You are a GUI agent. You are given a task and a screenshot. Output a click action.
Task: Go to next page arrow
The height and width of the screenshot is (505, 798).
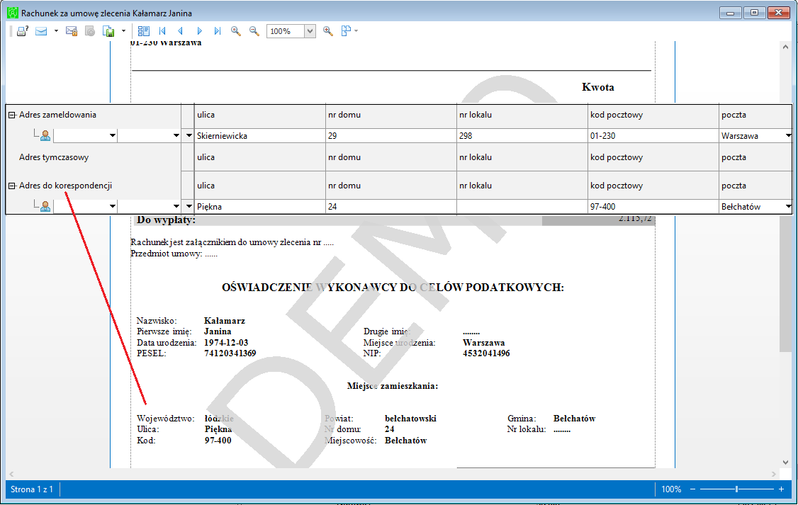coord(200,32)
